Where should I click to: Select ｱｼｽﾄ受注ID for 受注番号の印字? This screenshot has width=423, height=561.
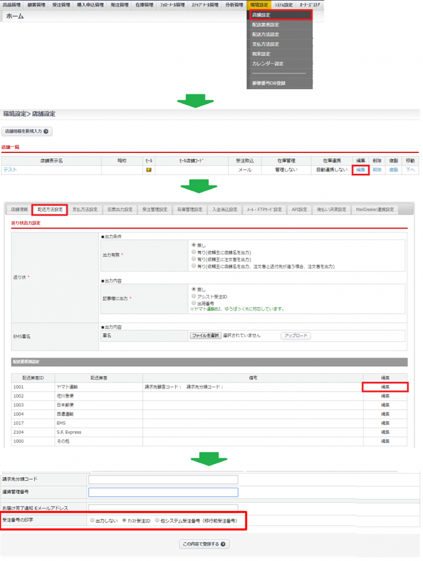pos(124,520)
